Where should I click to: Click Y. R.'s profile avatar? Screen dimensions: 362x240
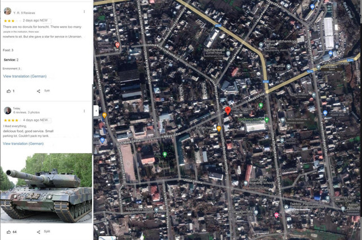(x=7, y=11)
